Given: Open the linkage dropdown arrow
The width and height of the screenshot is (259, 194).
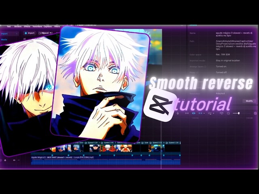Looking at the screenshot, I should pyautogui.click(x=204, y=113).
